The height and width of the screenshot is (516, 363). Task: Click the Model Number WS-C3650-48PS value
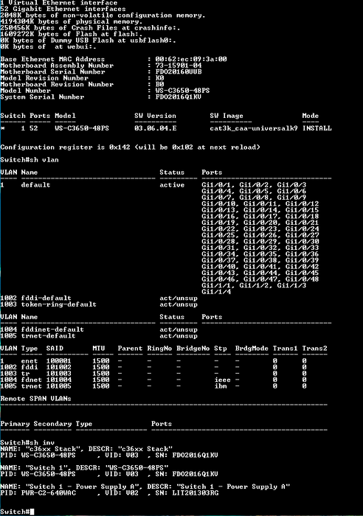[x=183, y=91]
